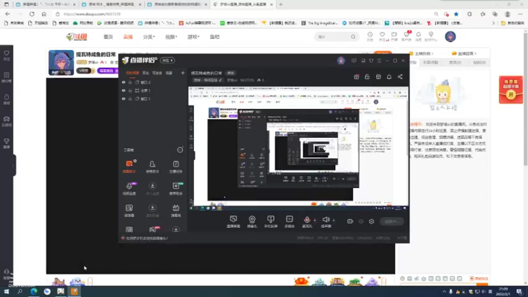
Task: Click the unlock padlock icon in the companion header
Action: [x=367, y=77]
